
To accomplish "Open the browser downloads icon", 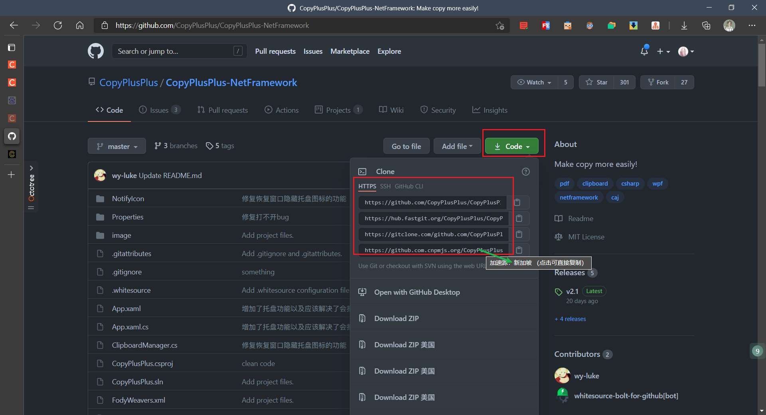I will click(684, 25).
